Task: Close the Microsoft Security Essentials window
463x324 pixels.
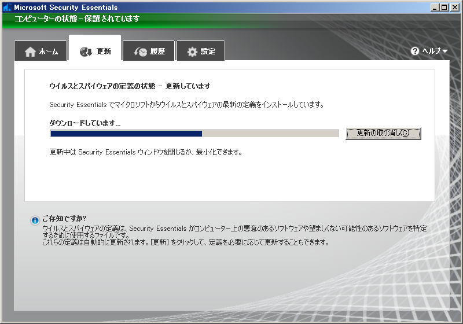Action: pos(454,8)
